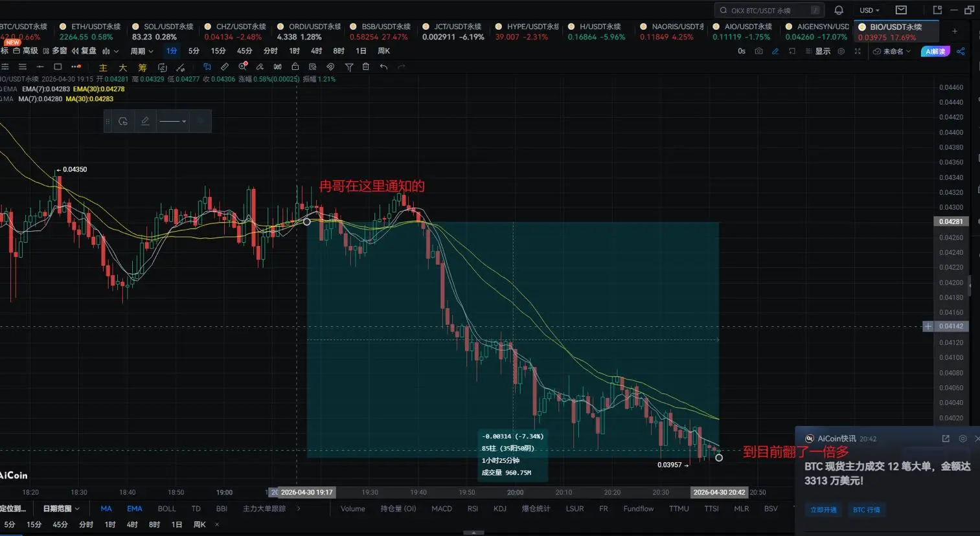Toggle the MA indicator
The image size is (980, 536).
106,509
